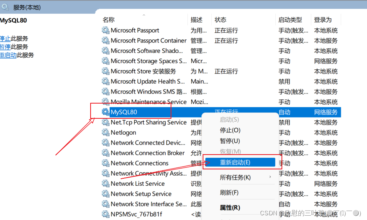Select Network Connections service name
Screen dimensions: 367x220
[139, 163]
